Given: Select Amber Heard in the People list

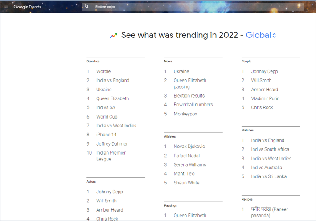Looking at the screenshot, I should click(264, 90).
